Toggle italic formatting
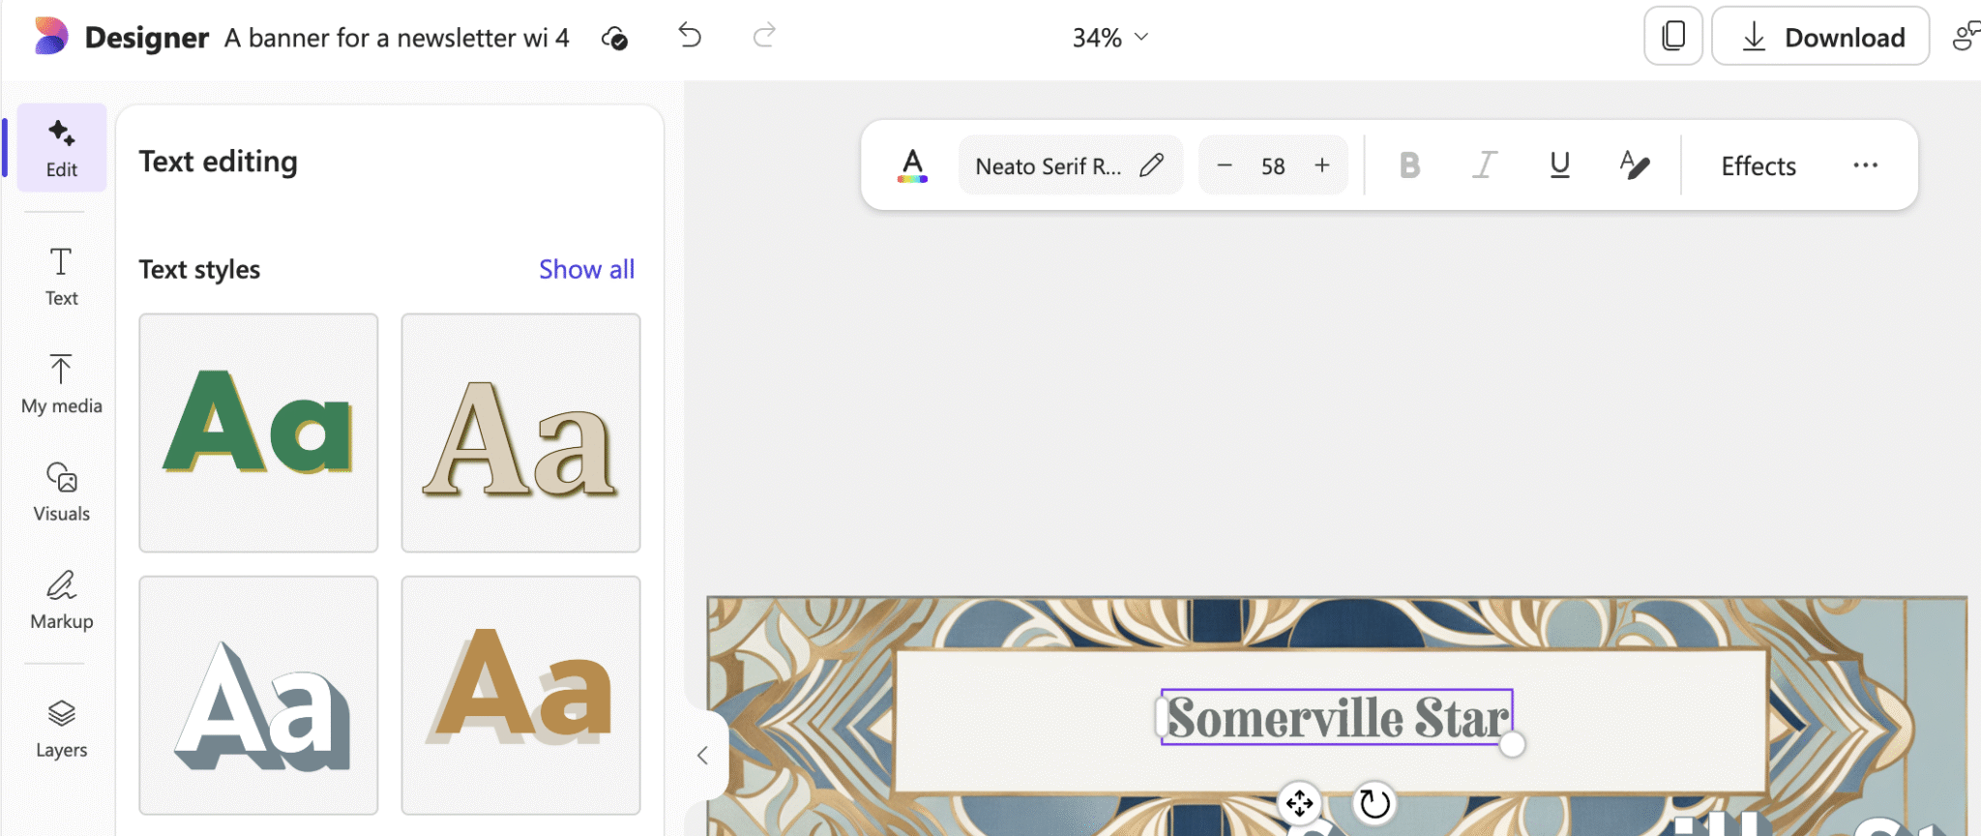The image size is (1981, 836). pyautogui.click(x=1485, y=165)
